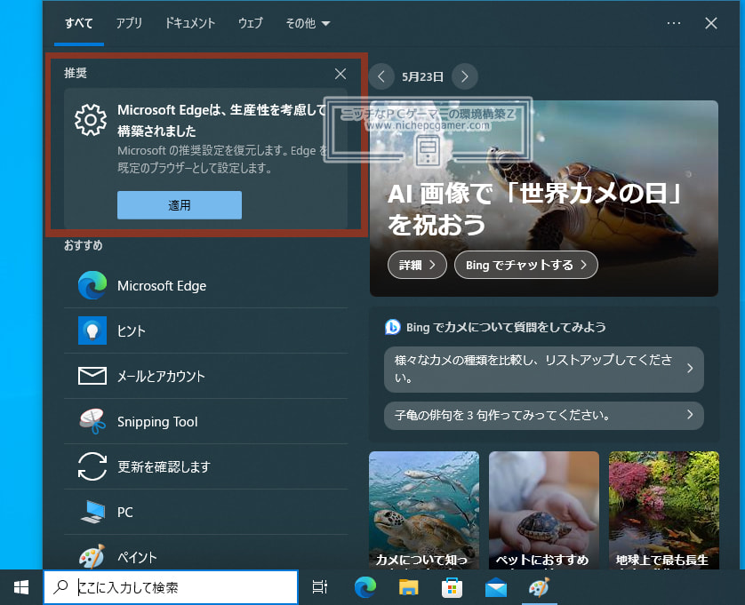Click the 適用 button

179,205
